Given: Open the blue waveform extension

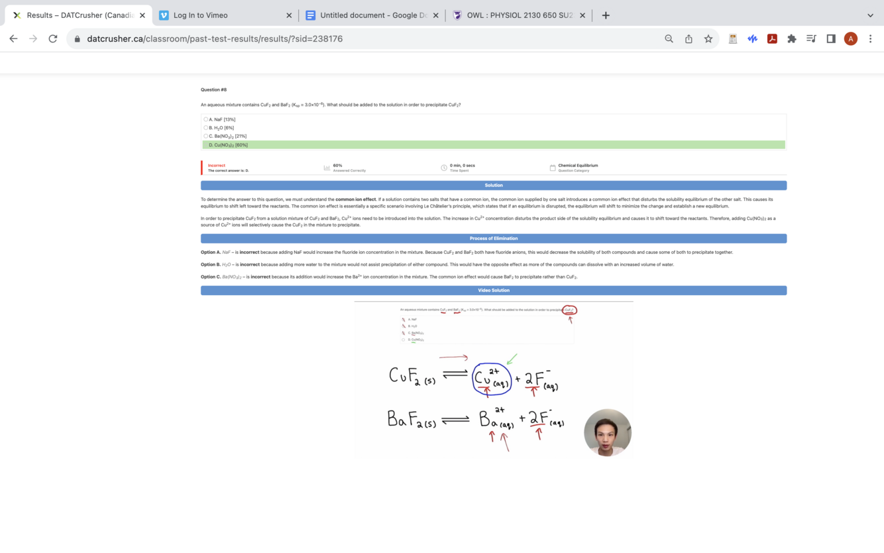Looking at the screenshot, I should tap(752, 38).
